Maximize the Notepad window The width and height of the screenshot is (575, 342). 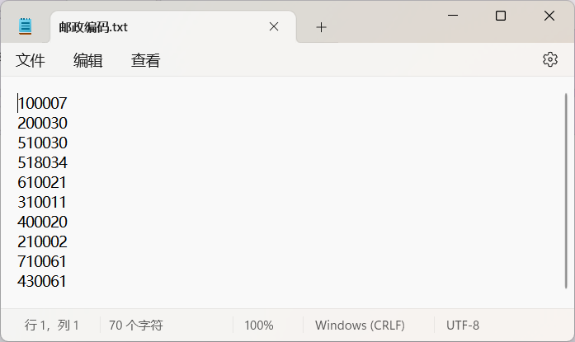click(x=501, y=16)
